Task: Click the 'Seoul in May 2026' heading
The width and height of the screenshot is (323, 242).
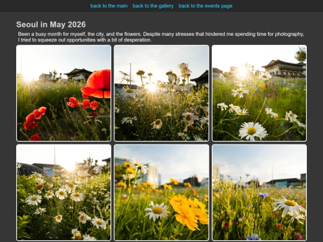Action: (51, 24)
